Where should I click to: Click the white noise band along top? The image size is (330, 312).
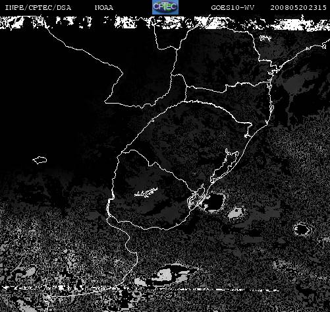[165, 22]
